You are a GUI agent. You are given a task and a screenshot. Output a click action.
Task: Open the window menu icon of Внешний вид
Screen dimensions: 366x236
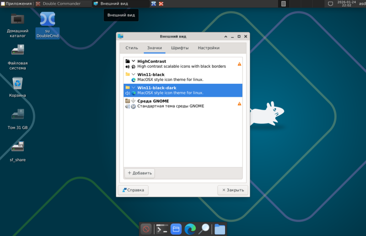coord(120,36)
